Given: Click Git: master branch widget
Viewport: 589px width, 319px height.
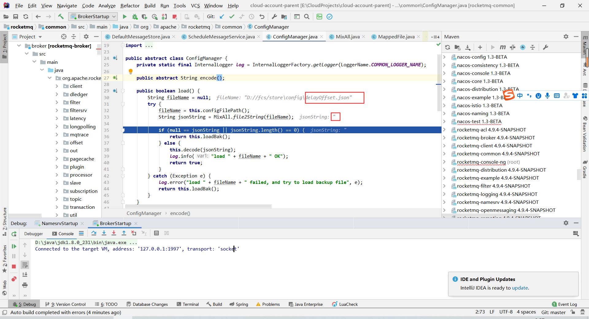Looking at the screenshot, I should pyautogui.click(x=553, y=312).
